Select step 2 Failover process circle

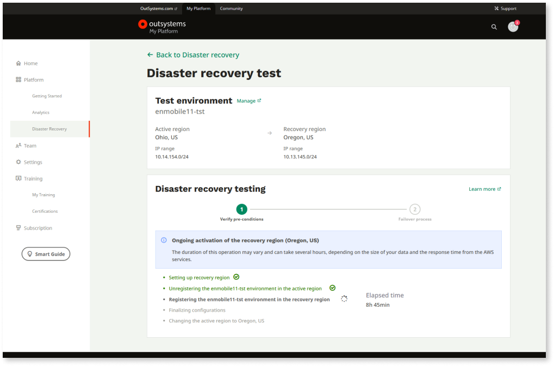415,209
